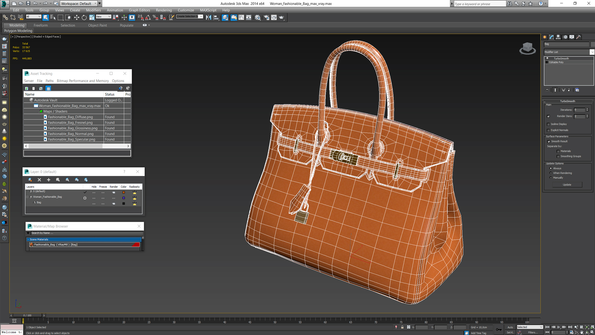Viewport: 595px width, 335px height.
Task: Click Pin Stack icon under modifier stack
Action: [x=547, y=90]
